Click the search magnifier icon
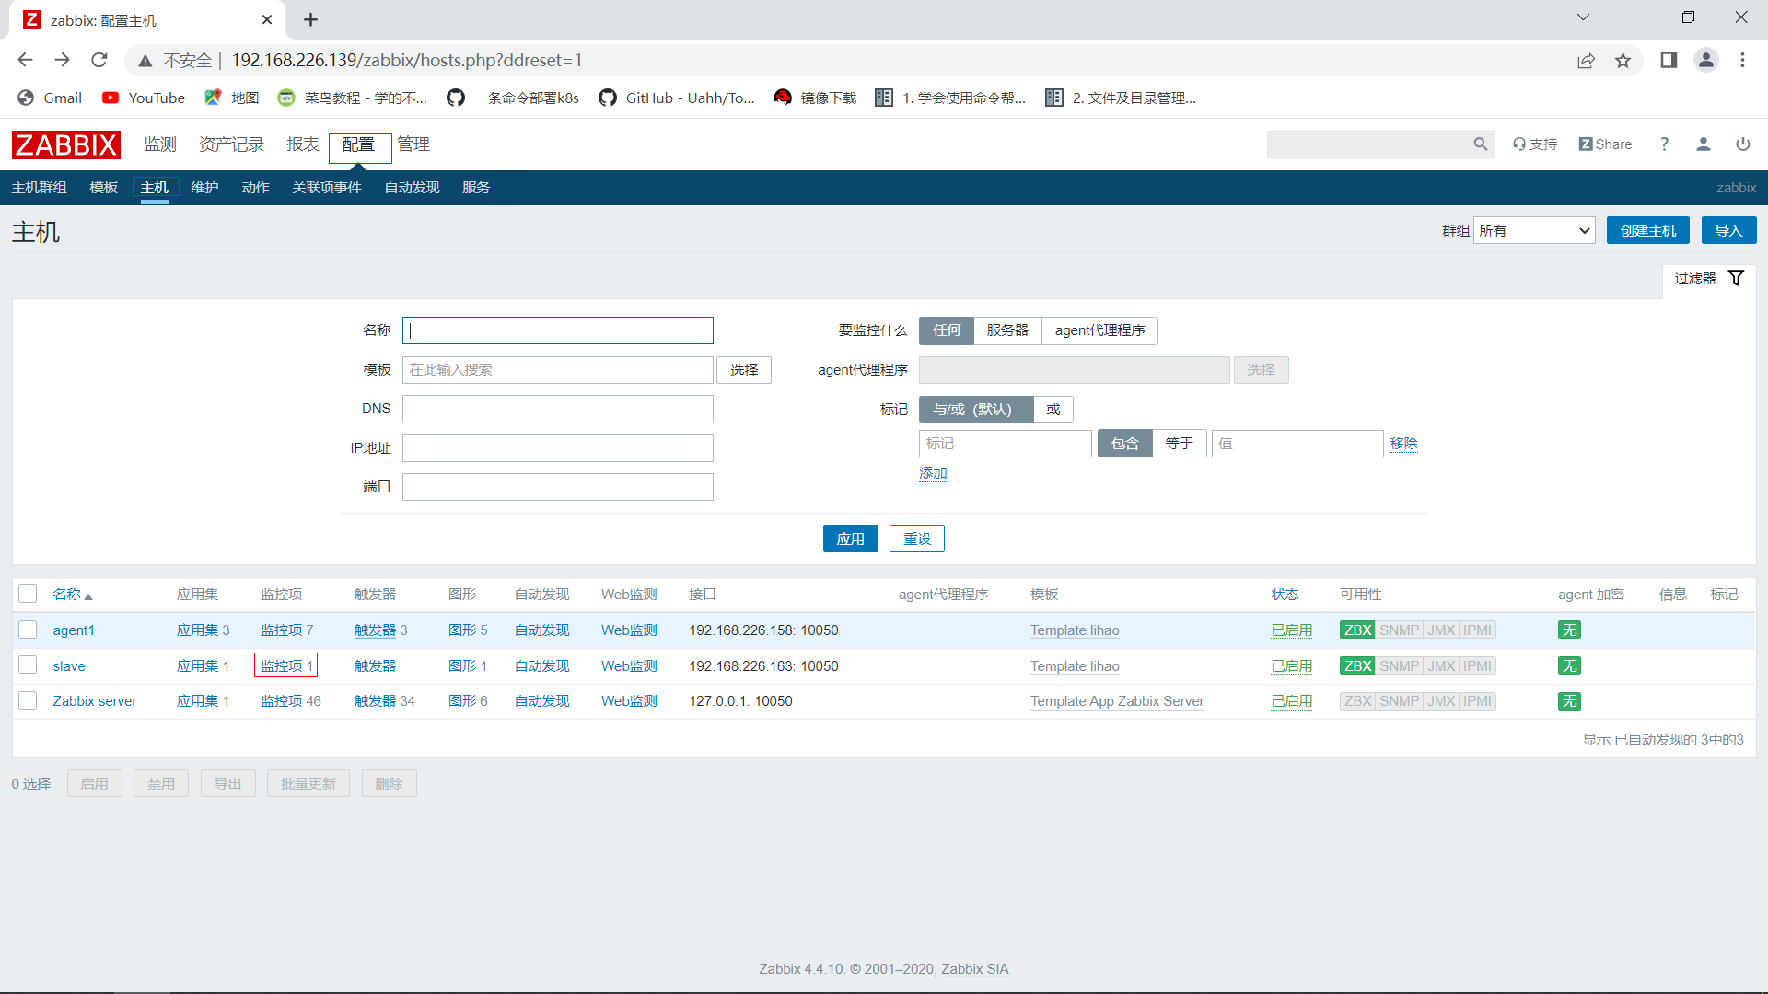The image size is (1768, 994). pyautogui.click(x=1480, y=144)
